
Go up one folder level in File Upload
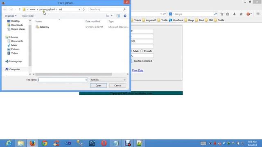click(x=20, y=9)
